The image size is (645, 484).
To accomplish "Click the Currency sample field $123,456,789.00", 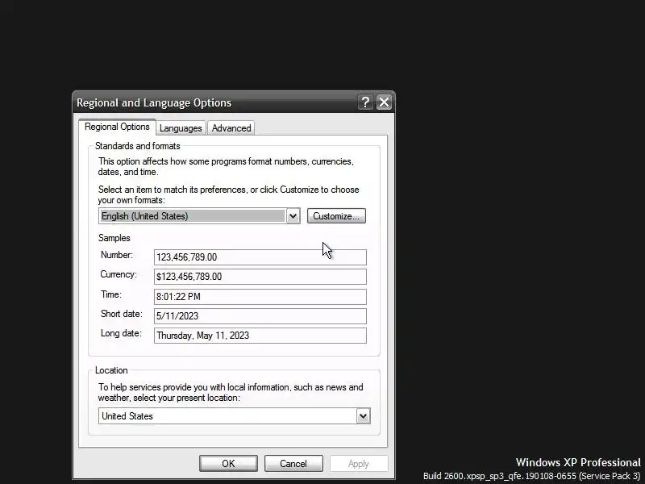I will pos(260,277).
